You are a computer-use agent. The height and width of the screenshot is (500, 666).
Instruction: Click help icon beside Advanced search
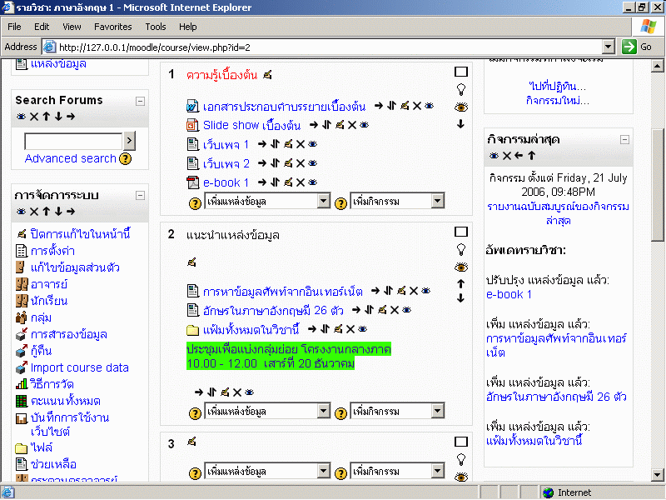126,158
